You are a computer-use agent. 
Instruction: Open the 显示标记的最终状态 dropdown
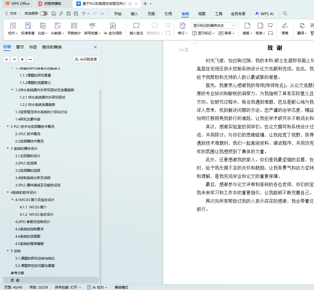point(213,25)
